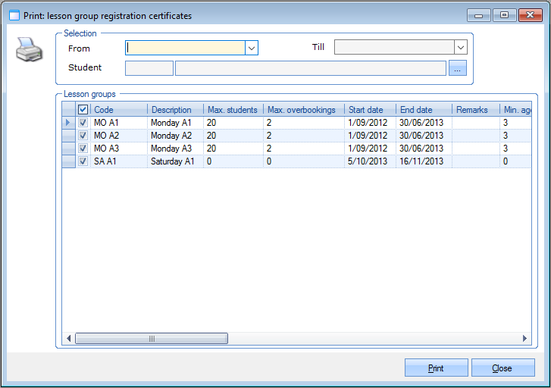The width and height of the screenshot is (551, 388).
Task: Click the Student code input field
Action: (x=149, y=68)
